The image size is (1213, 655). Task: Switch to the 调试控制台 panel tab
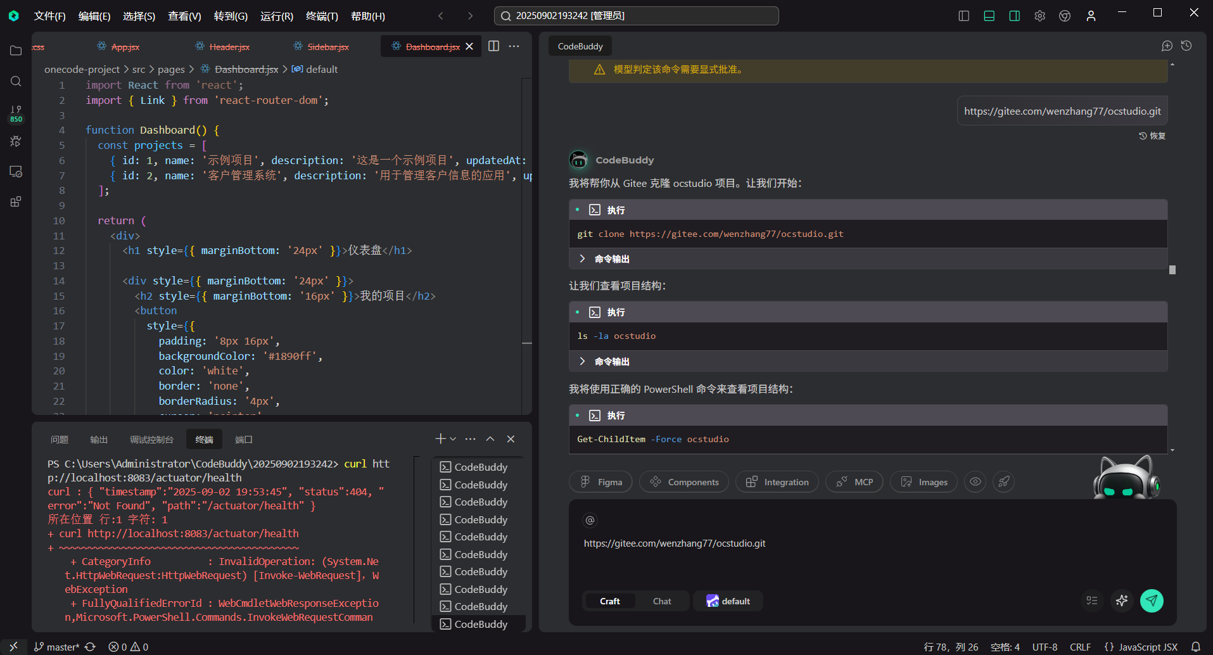[x=151, y=440]
